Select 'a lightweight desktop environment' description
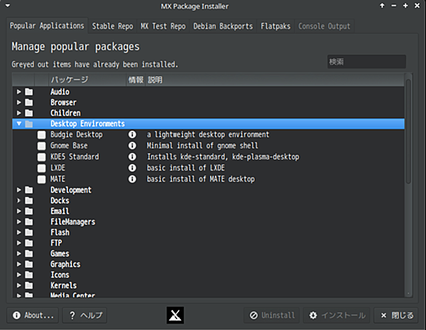The width and height of the screenshot is (426, 330). point(208,134)
